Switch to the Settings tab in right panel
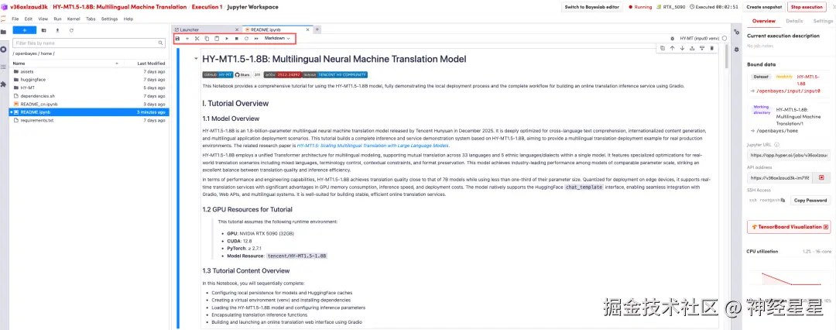 (823, 21)
